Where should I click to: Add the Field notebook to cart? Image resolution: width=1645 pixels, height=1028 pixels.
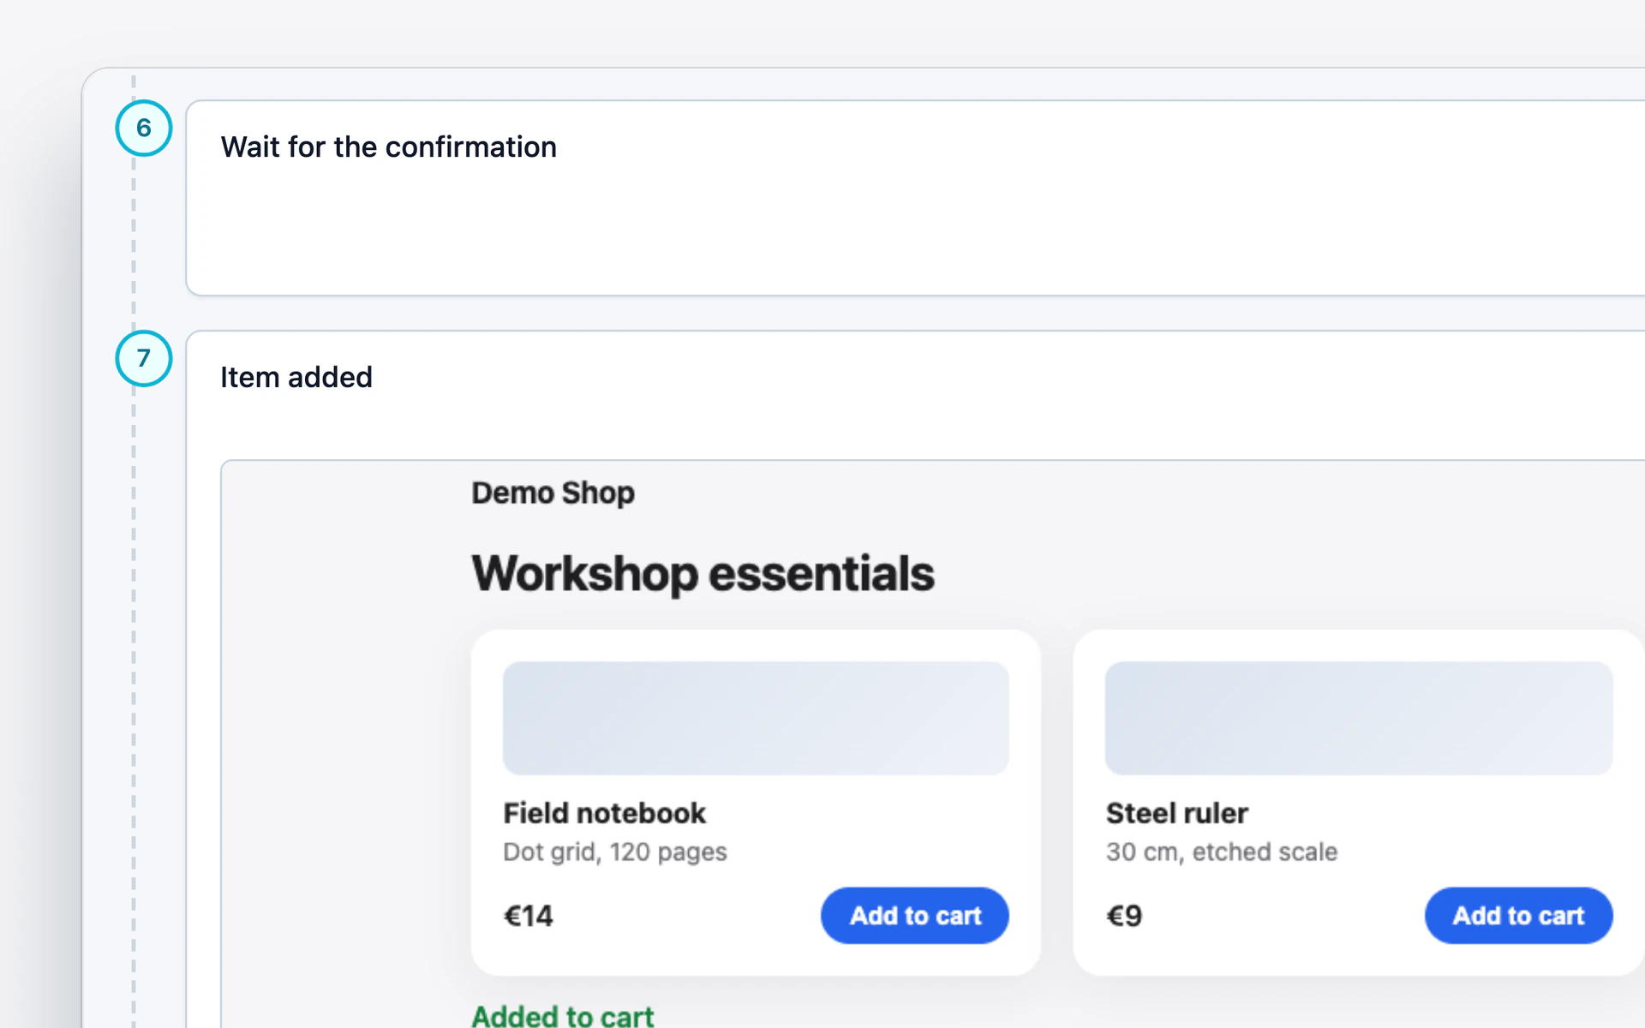pos(914,915)
